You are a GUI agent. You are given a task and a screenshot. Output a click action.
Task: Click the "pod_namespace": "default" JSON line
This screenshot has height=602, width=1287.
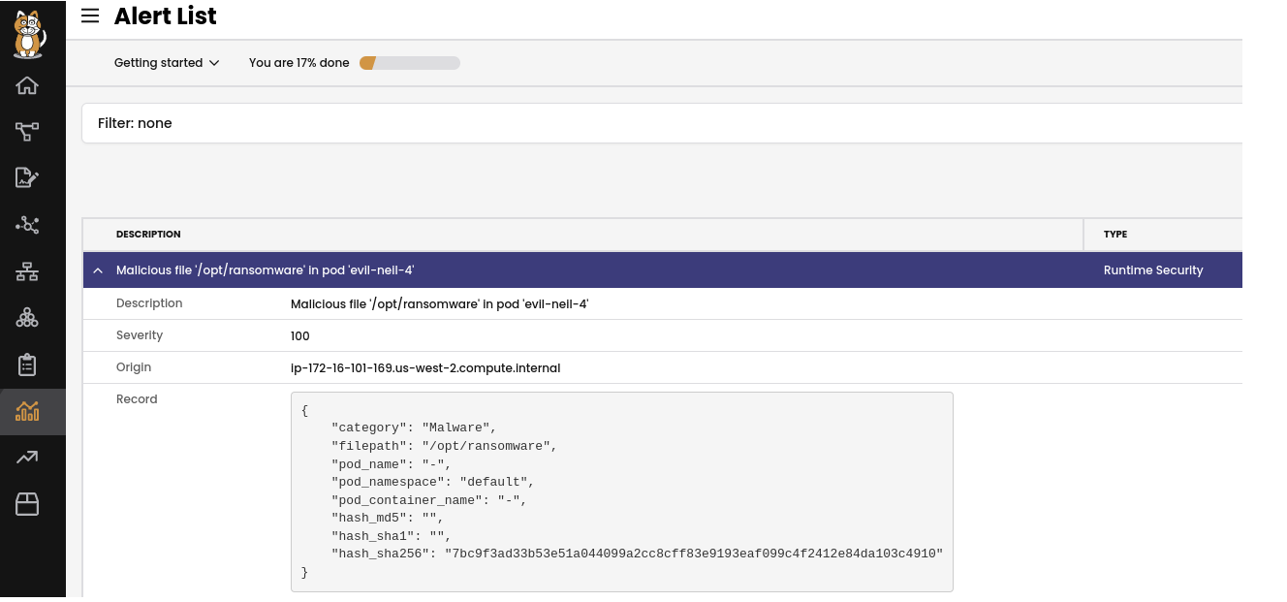pyautogui.click(x=433, y=482)
